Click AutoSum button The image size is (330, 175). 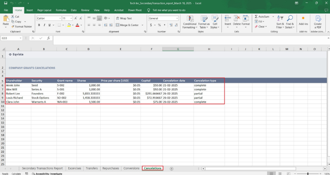[262, 17]
